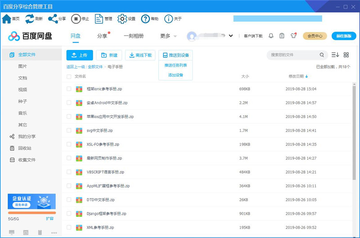The width and height of the screenshot is (360, 238).
Task: Click the computer device icon at bottom
Action: (12, 233)
